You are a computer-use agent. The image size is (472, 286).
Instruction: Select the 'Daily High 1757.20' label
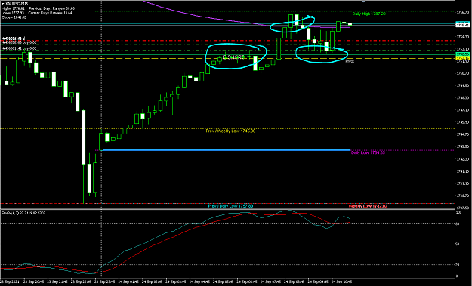(x=369, y=14)
